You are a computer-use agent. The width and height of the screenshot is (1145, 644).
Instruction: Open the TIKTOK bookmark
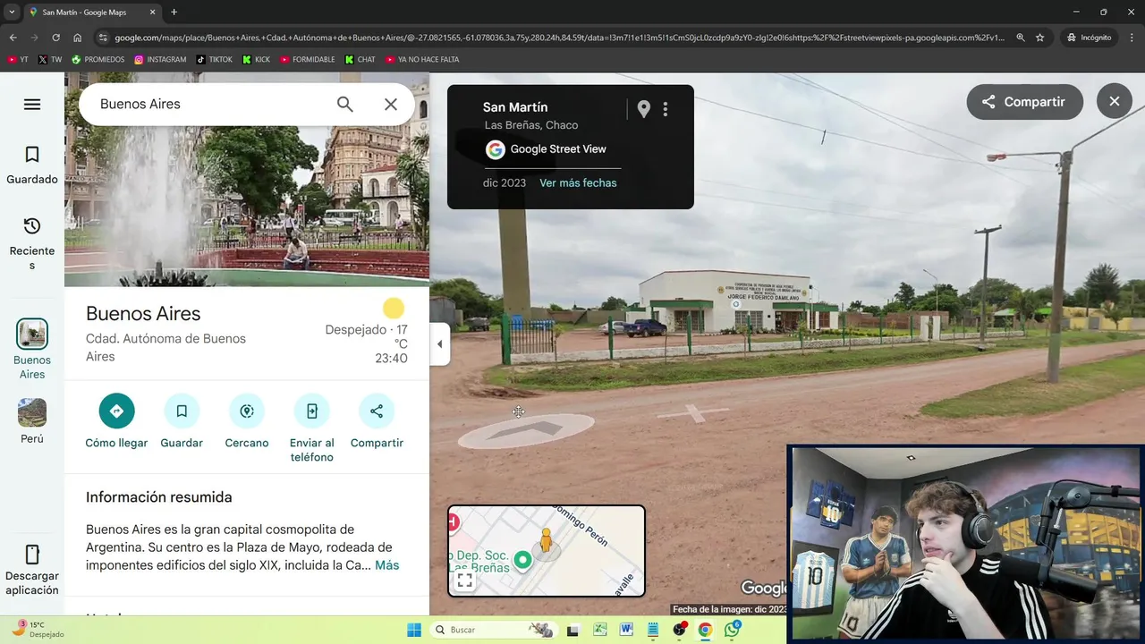[x=214, y=60]
